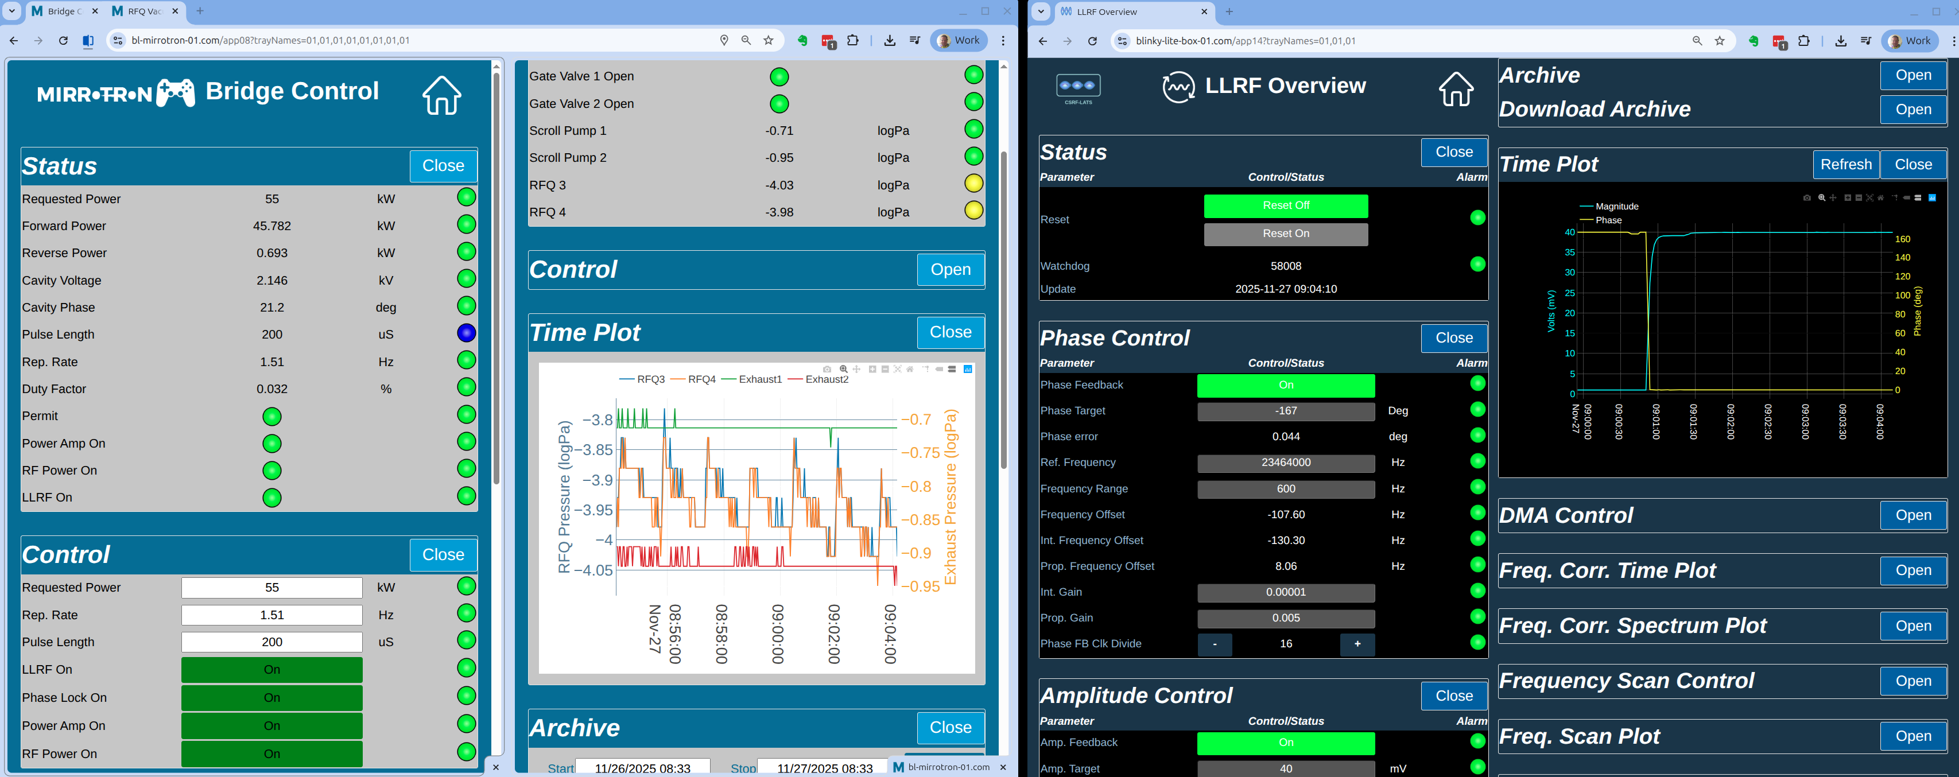Open the DMA Control section
This screenshot has height=777, width=1959.
coord(1913,515)
